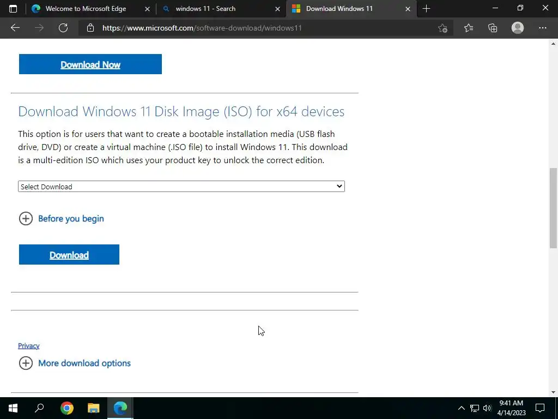The height and width of the screenshot is (419, 558).
Task: Open the Collections panel
Action: coord(493,28)
